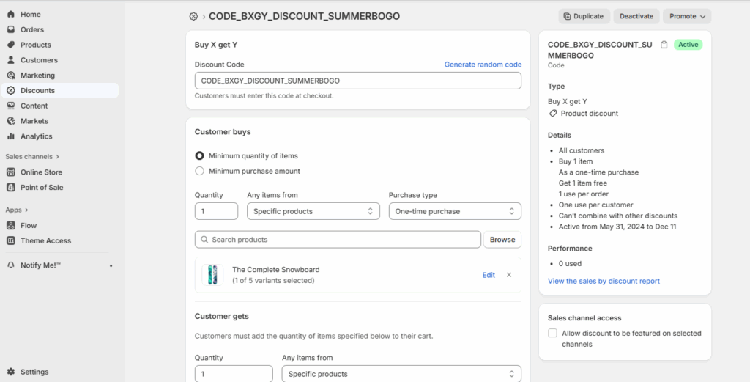Click the Content icon in sidebar
Viewport: 750px width, 382px height.
tap(11, 106)
